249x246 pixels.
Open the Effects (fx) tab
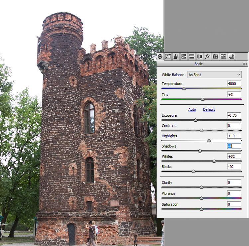208,57
